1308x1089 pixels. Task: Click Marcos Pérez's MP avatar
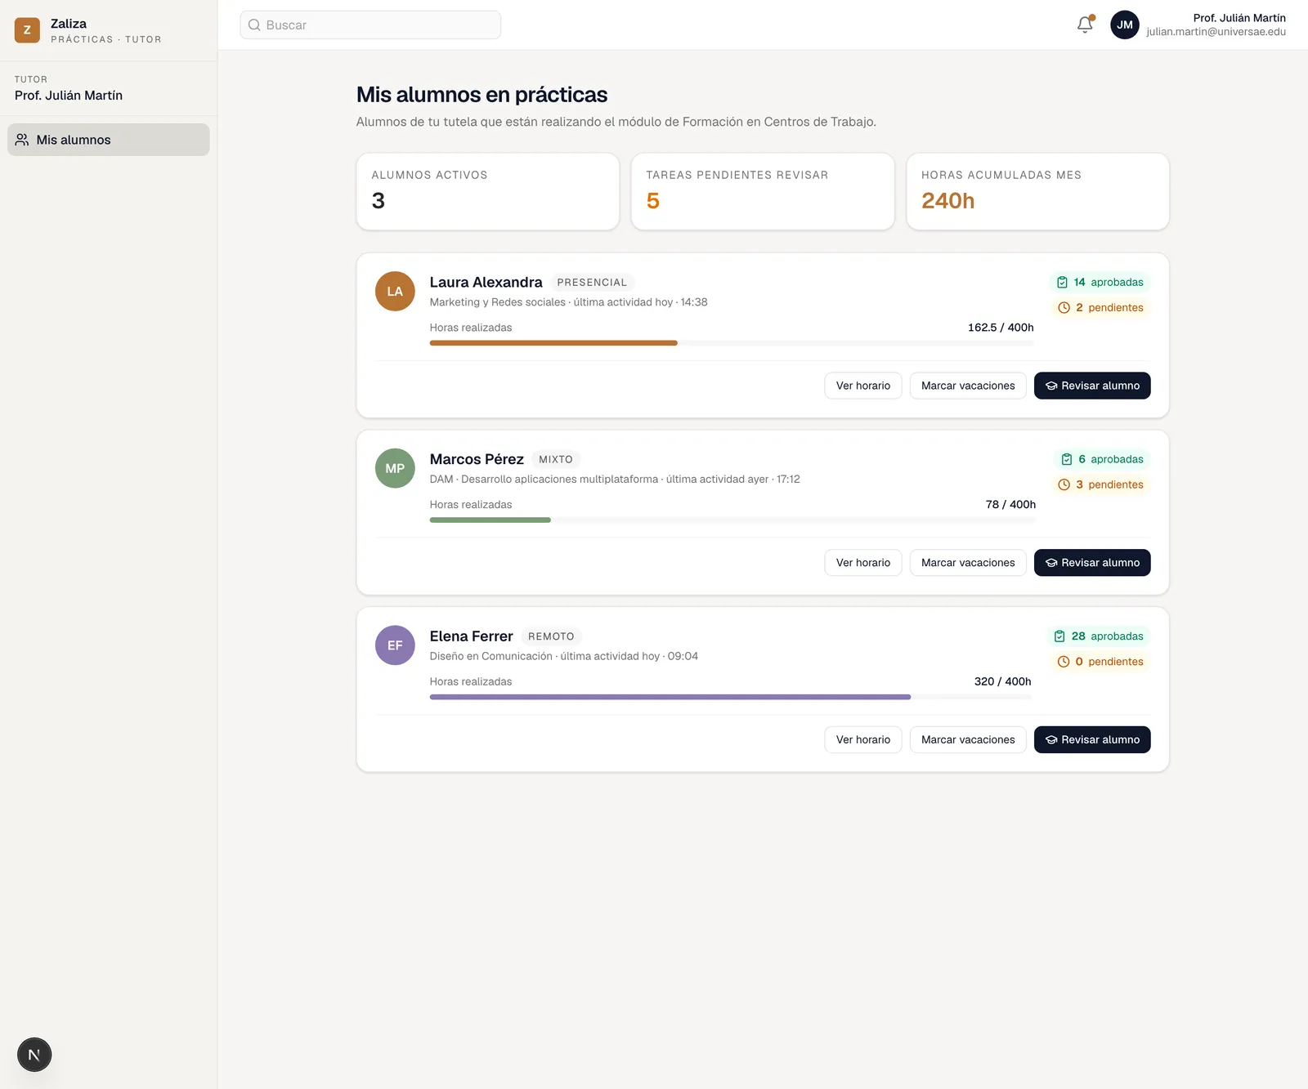tap(395, 468)
